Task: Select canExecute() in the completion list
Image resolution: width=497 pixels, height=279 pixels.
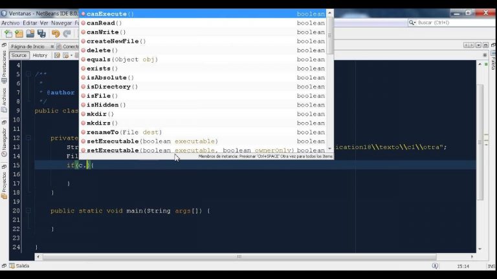Action: point(203,14)
